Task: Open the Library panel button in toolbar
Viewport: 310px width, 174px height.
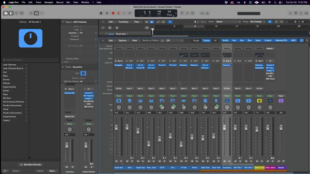Action: point(5,13)
